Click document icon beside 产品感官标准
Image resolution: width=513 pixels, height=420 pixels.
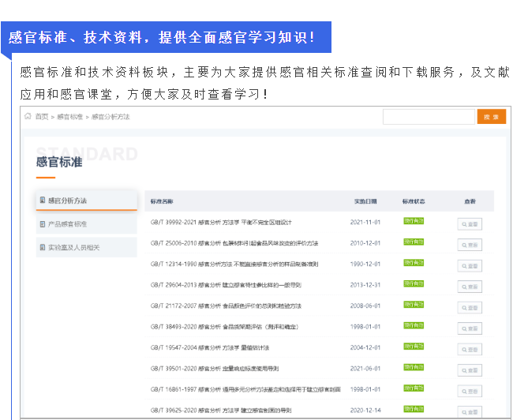click(43, 224)
